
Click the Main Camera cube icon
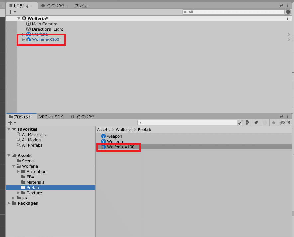point(28,24)
